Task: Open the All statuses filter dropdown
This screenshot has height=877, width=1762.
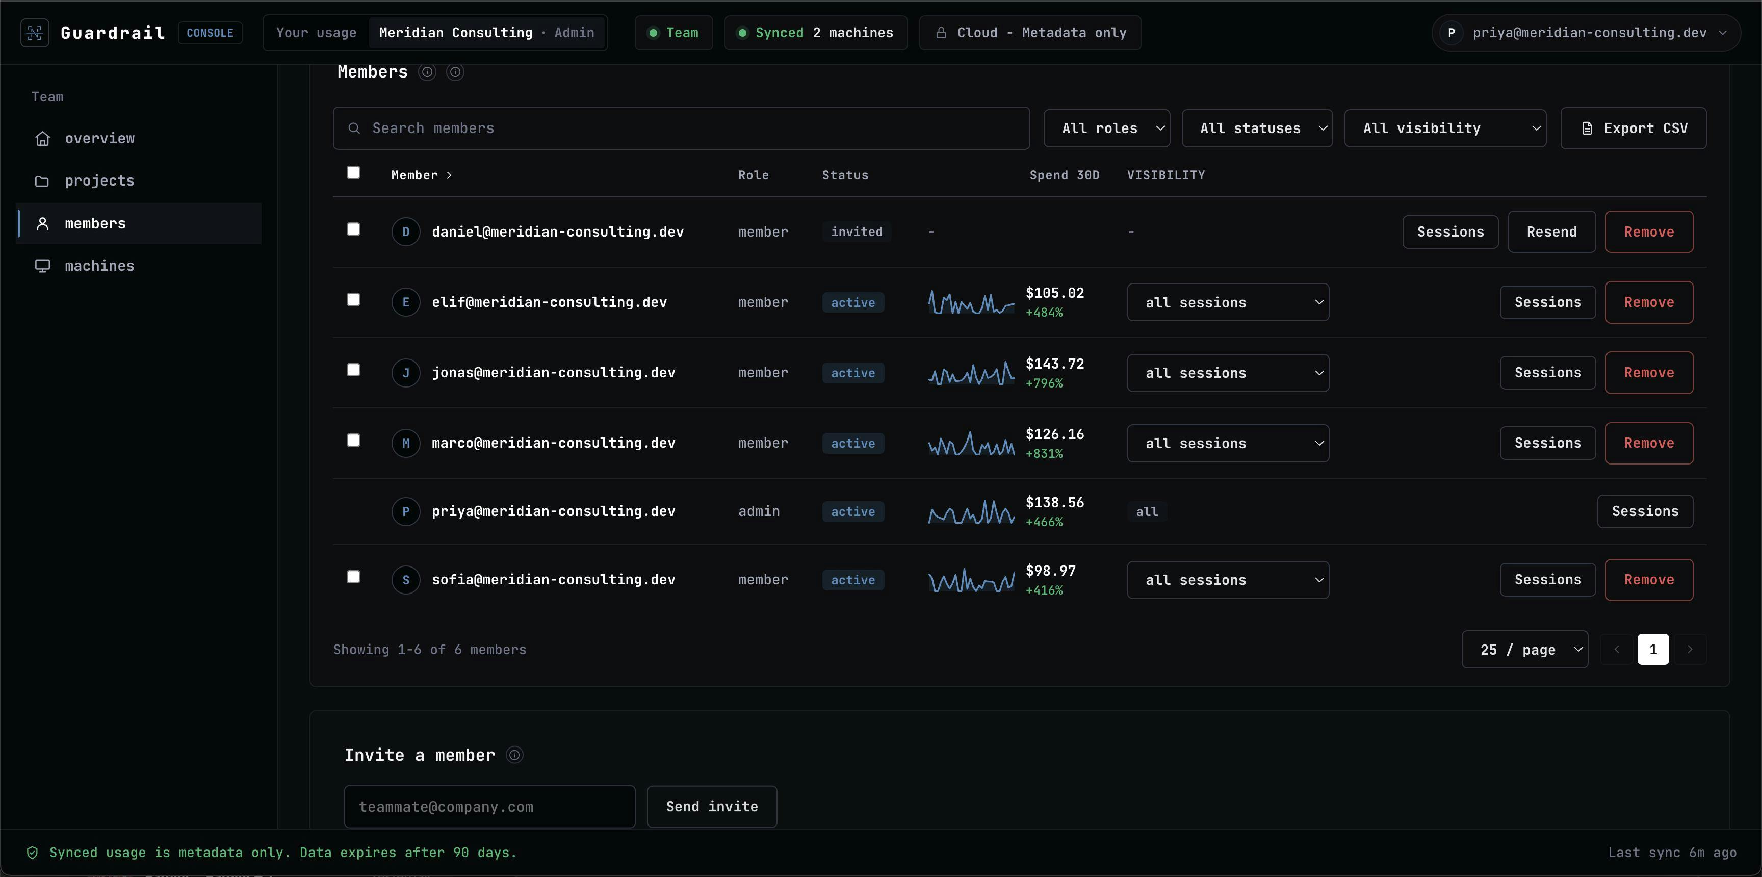Action: pyautogui.click(x=1257, y=128)
